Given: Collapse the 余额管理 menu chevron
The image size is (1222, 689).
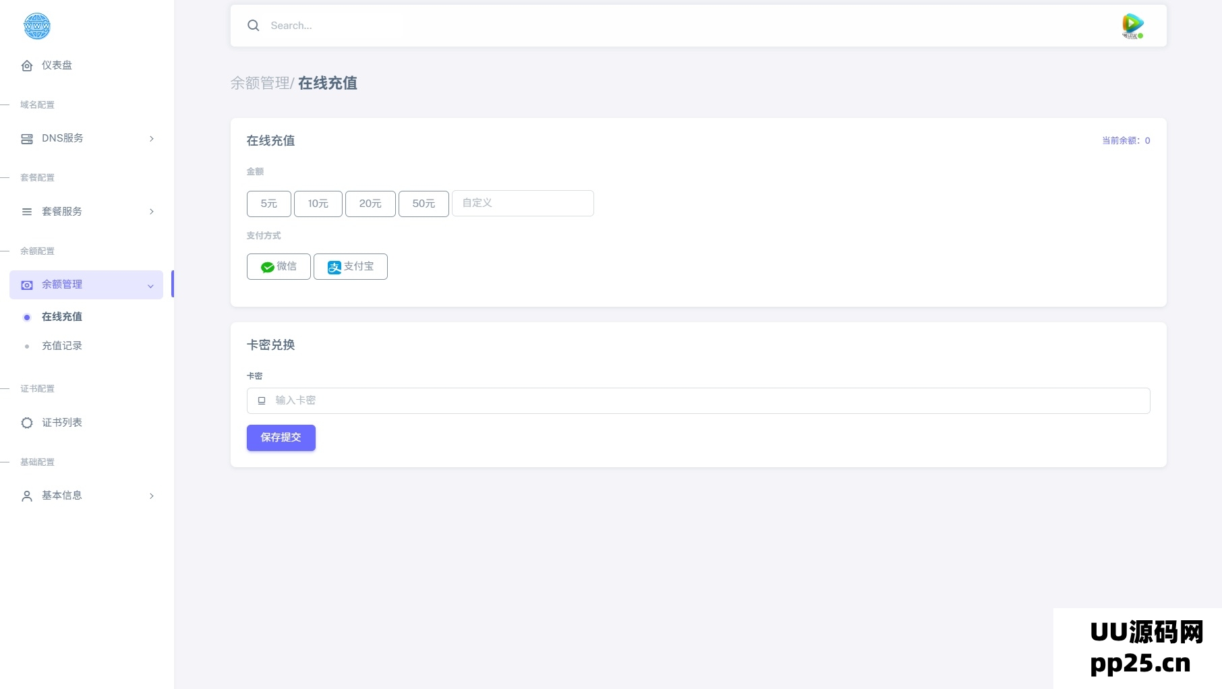Looking at the screenshot, I should (150, 286).
